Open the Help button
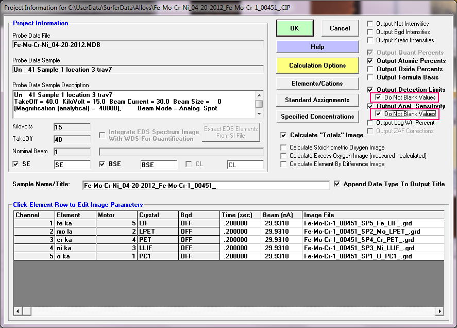The width and height of the screenshot is (457, 328). pyautogui.click(x=317, y=47)
